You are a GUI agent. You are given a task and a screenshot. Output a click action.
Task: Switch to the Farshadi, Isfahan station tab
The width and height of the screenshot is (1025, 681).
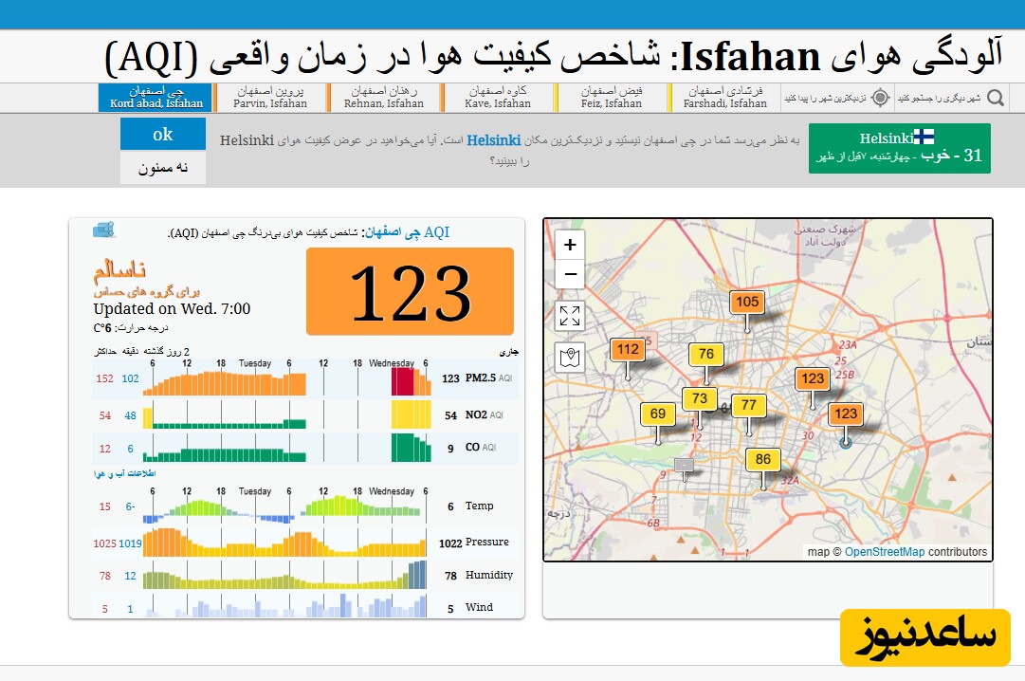(x=725, y=98)
